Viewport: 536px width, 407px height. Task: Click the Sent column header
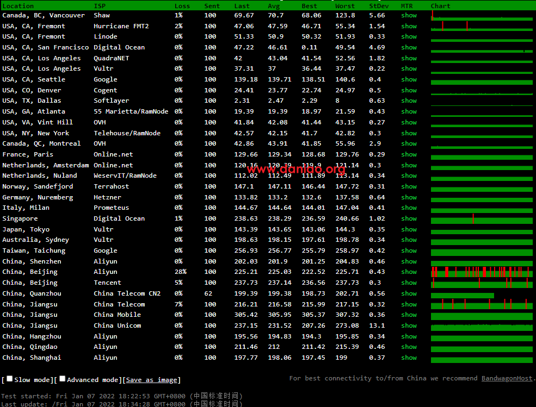pos(212,6)
